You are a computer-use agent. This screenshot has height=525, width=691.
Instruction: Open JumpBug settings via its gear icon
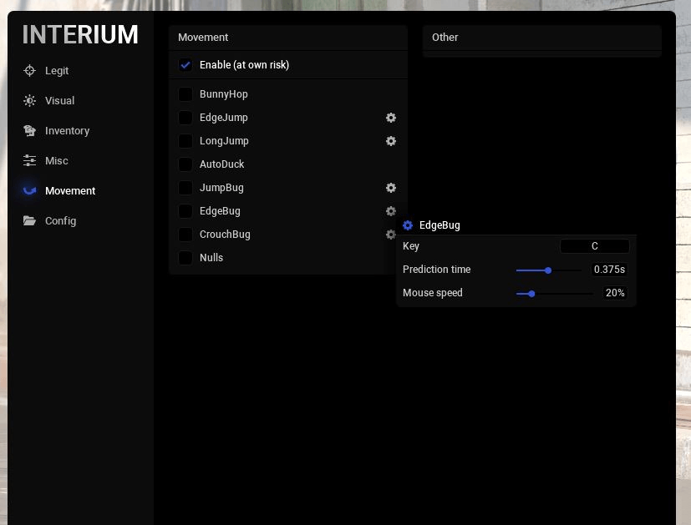390,188
